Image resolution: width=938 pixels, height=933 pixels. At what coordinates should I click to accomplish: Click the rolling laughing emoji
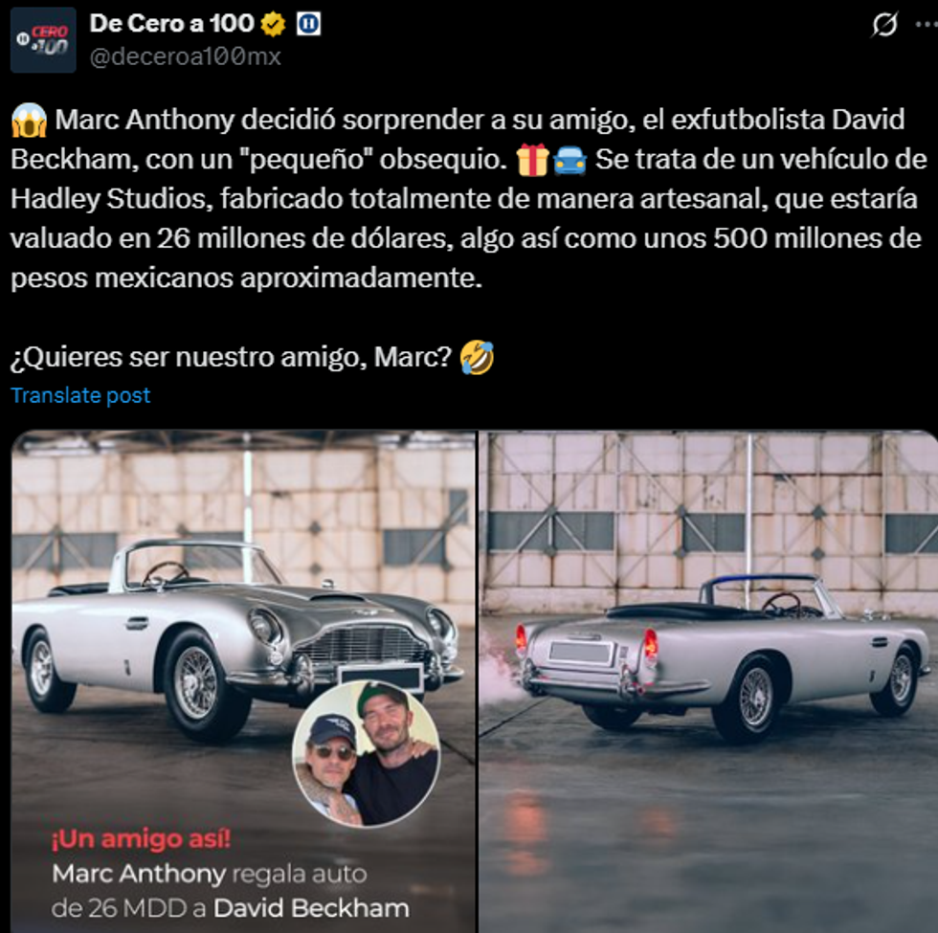pos(477,358)
